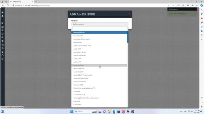Viewport: 204px width, 114px height.
Task: Select highlighted Aruba AirWave entry
Action: pos(99,65)
